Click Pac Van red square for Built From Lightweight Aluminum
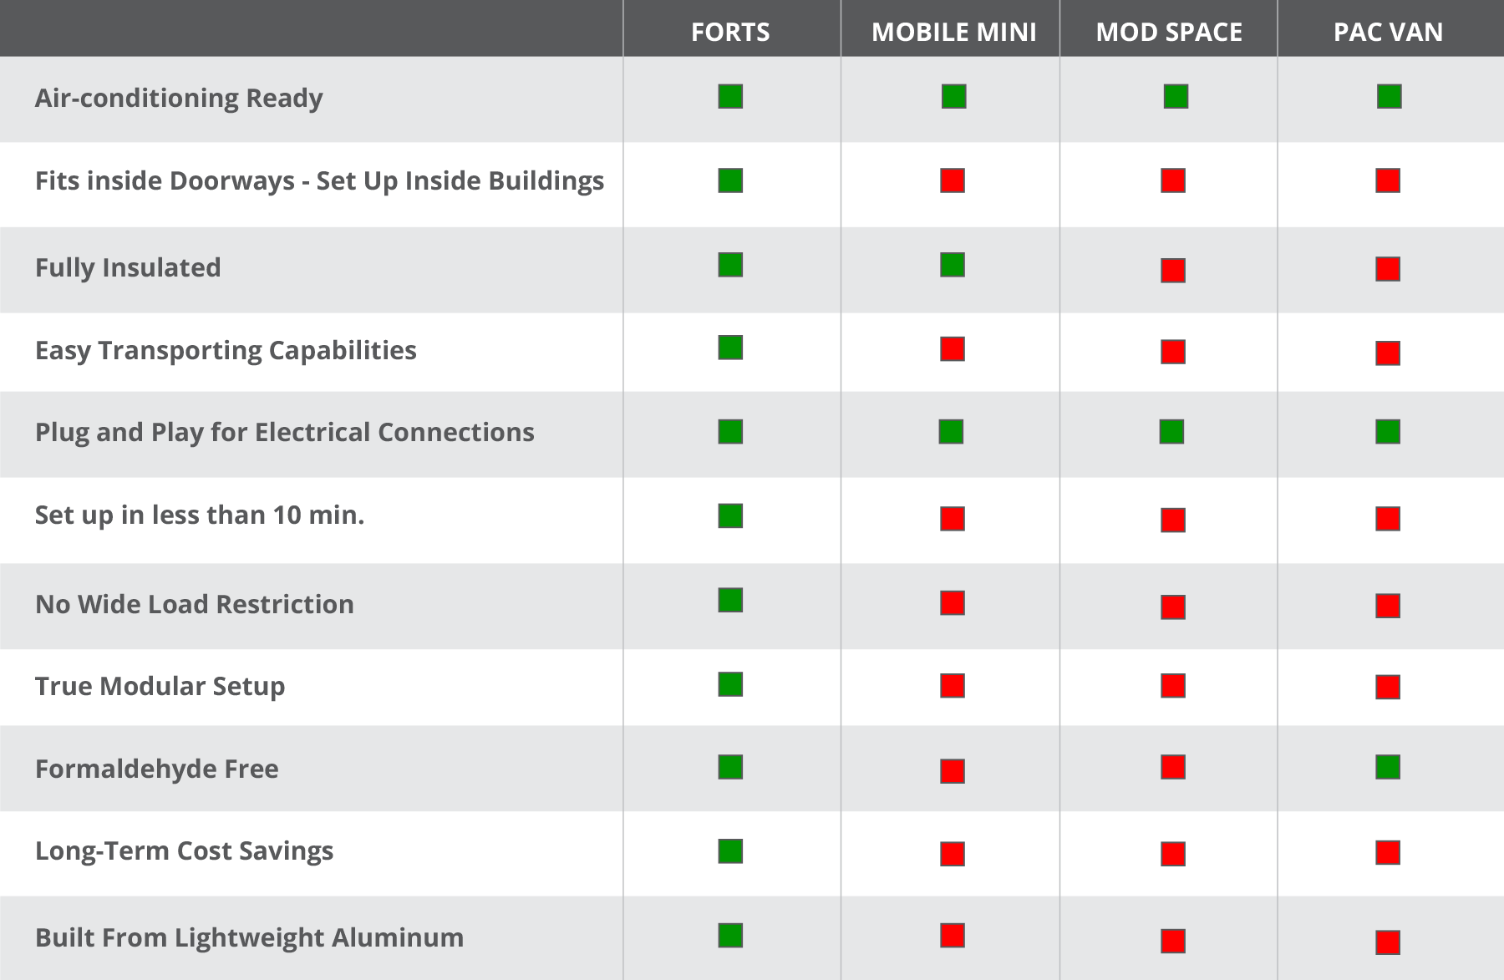Screen dimensions: 1504x980 click(x=1388, y=942)
